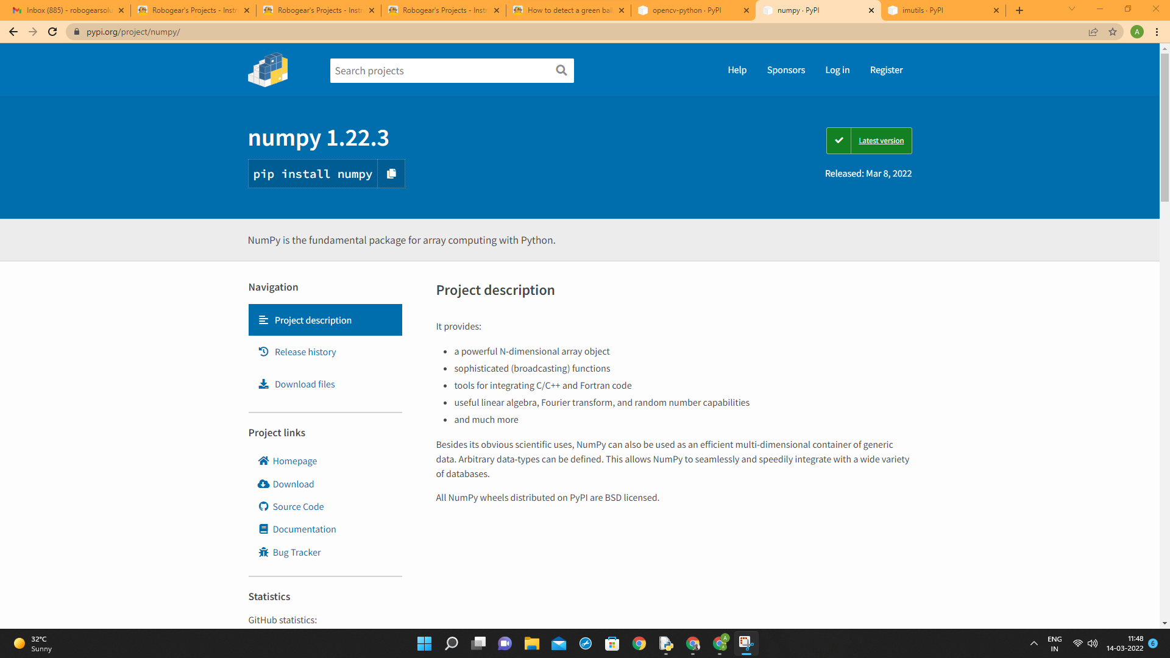Image resolution: width=1170 pixels, height=658 pixels.
Task: Switch to the opencv-python PyPI tab
Action: (x=686, y=10)
